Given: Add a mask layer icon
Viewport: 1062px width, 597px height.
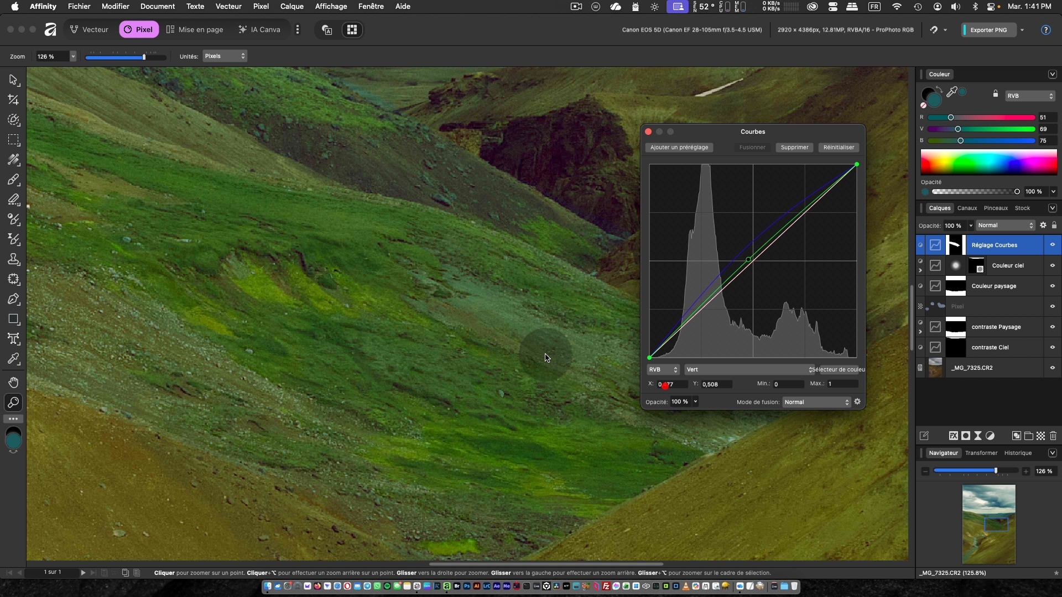Looking at the screenshot, I should click(966, 436).
